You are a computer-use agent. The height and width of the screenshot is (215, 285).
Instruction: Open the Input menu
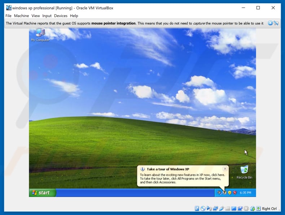click(47, 16)
